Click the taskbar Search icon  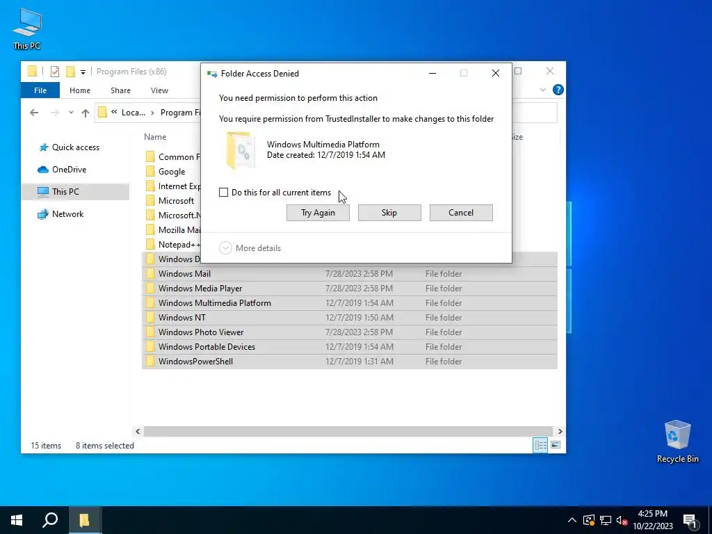50,520
